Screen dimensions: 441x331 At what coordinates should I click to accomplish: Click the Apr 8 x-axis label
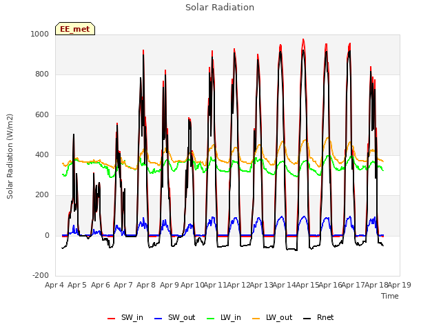tap(146, 285)
